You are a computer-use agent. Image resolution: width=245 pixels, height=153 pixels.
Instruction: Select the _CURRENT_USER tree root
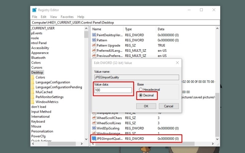[x=43, y=28]
